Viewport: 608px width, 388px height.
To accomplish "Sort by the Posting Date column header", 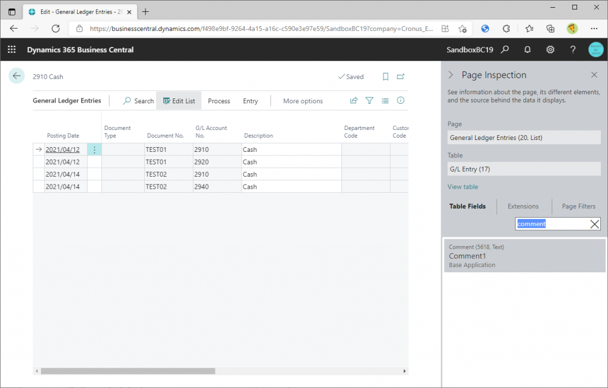I will (x=63, y=135).
